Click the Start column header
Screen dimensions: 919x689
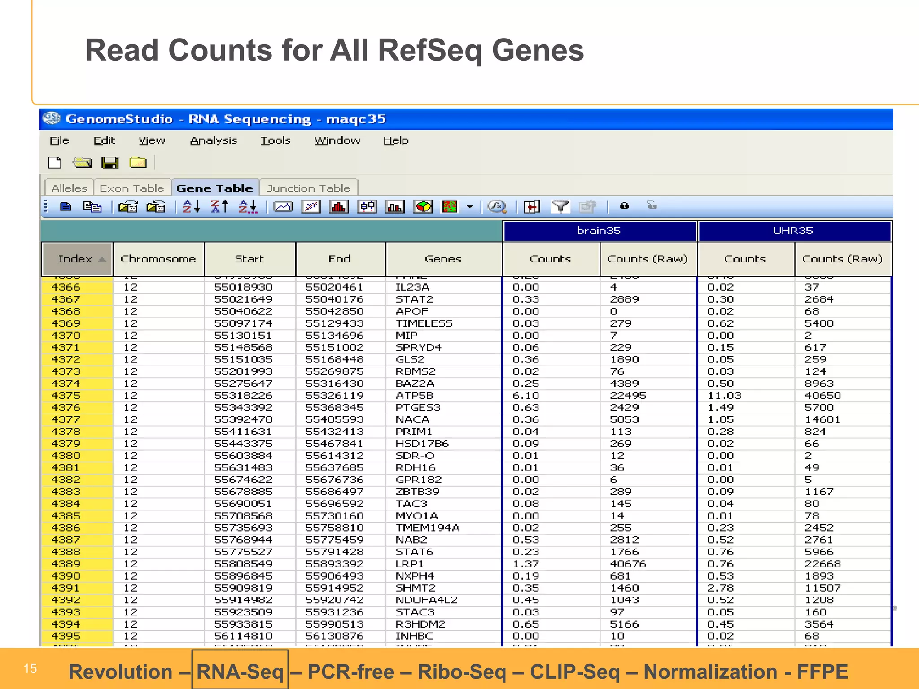click(249, 259)
